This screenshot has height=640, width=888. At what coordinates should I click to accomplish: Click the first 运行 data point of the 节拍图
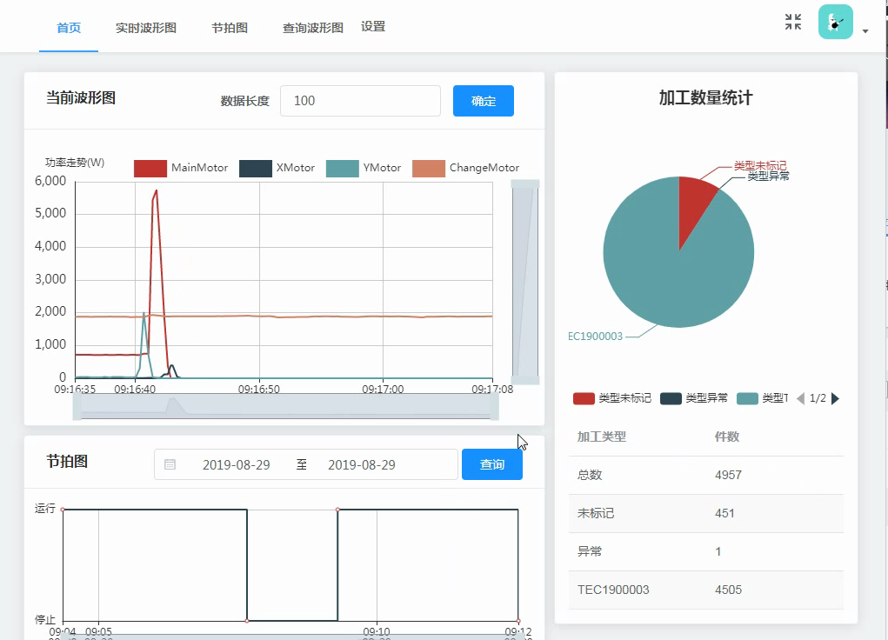point(63,510)
